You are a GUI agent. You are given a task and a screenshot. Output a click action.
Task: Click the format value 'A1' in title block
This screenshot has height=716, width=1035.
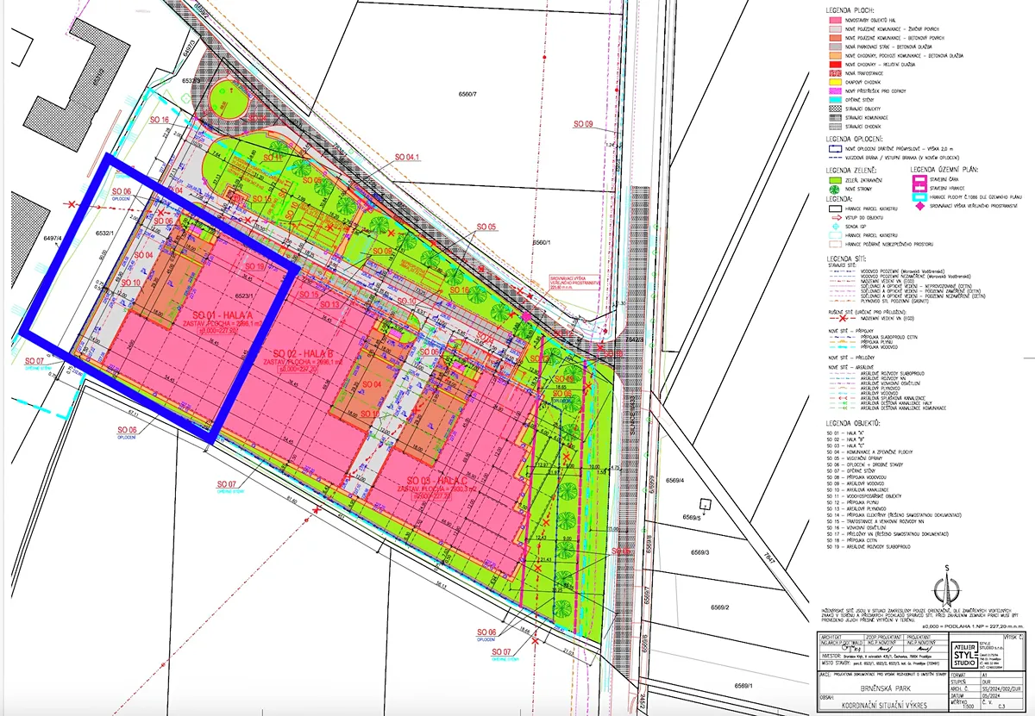[x=984, y=675]
